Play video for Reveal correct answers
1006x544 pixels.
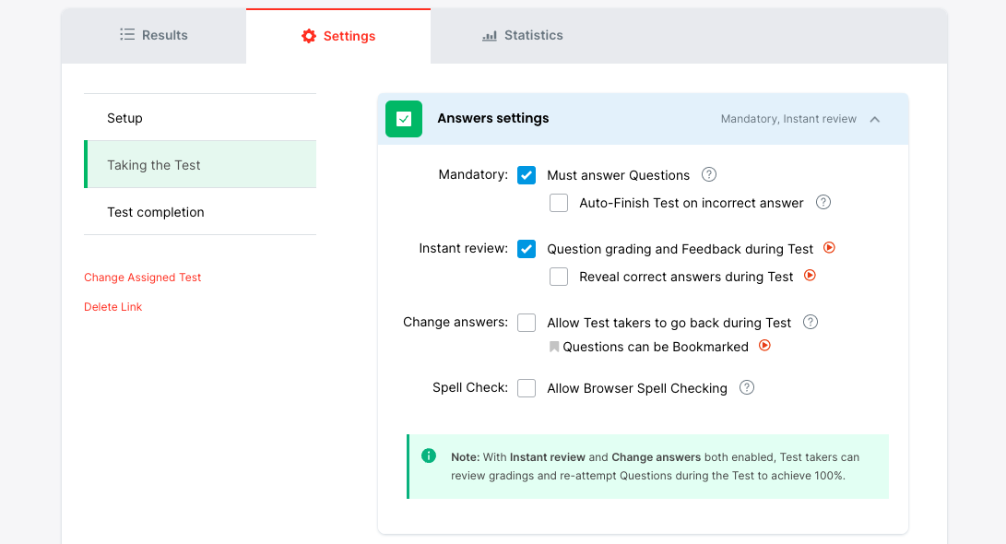tap(810, 276)
